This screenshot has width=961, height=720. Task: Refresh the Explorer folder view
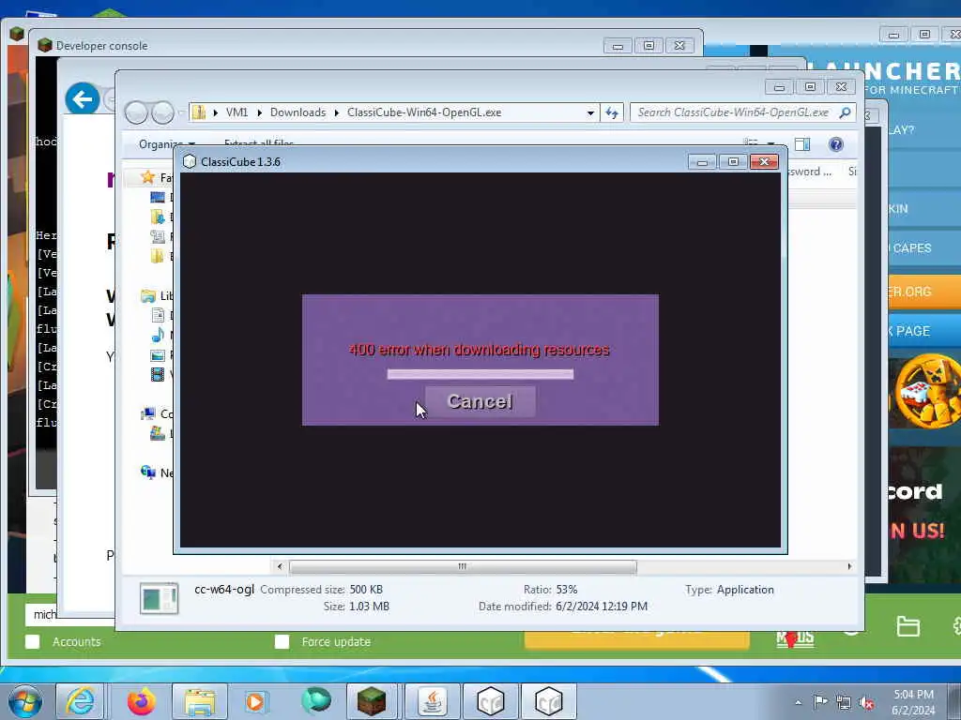click(612, 112)
